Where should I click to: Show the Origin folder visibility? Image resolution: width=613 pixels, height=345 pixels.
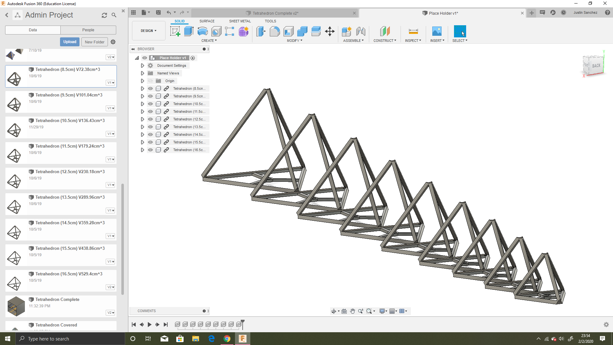pyautogui.click(x=150, y=81)
